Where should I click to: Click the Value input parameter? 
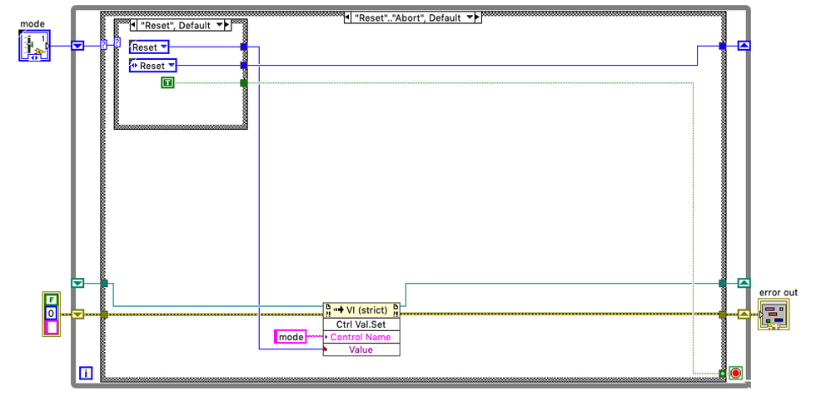pyautogui.click(x=361, y=349)
